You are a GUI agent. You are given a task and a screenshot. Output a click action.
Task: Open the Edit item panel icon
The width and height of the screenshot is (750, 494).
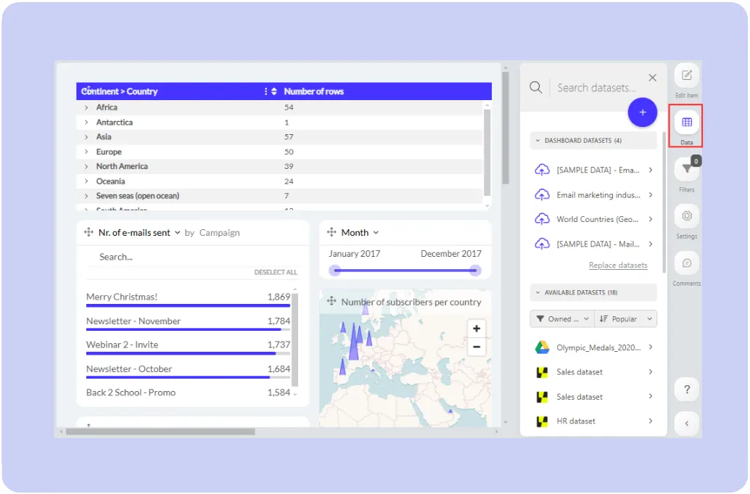(x=686, y=75)
